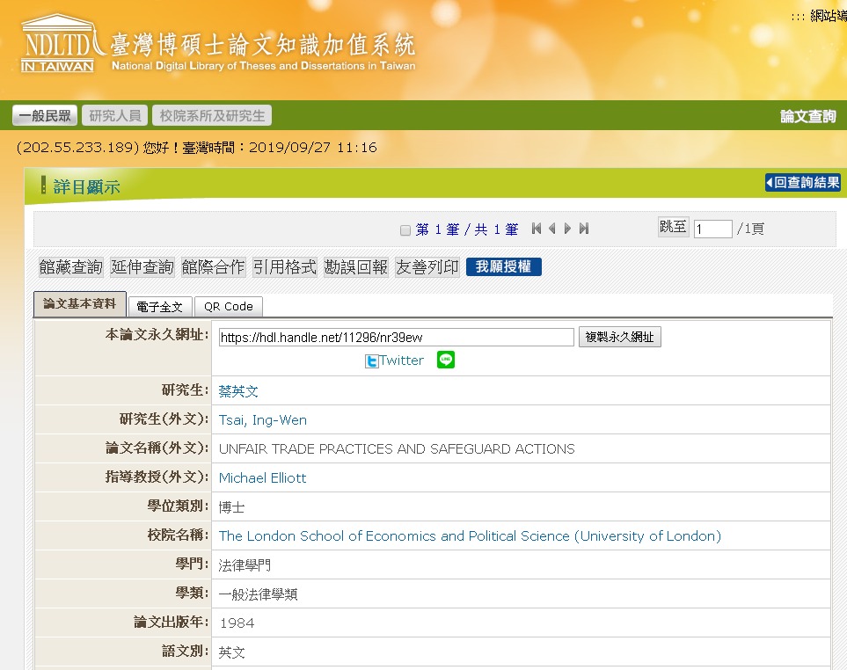Image resolution: width=847 pixels, height=670 pixels.
Task: Click the 回查詢結果 back arrow button
Action: point(802,183)
